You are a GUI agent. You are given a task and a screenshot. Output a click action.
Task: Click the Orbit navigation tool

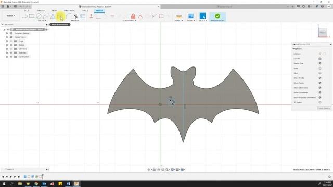(x=149, y=170)
